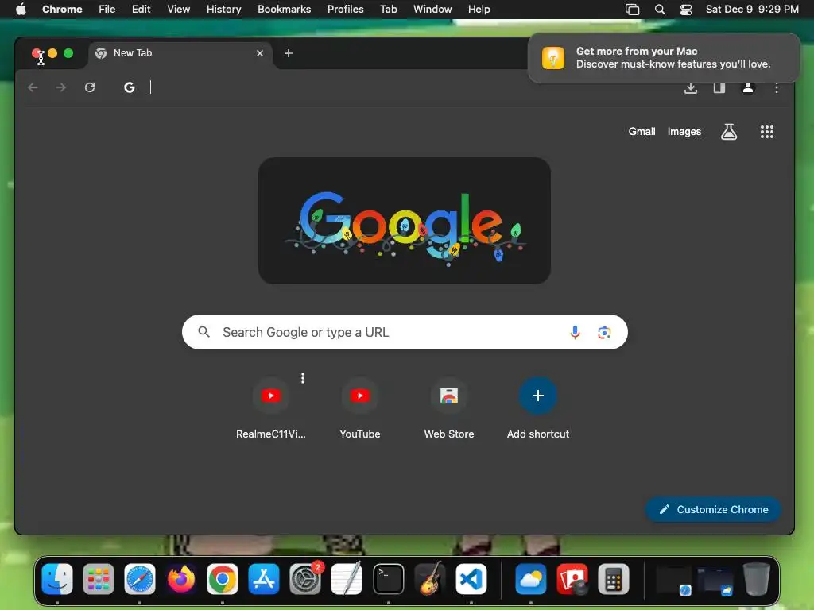Search by image with Google Lens icon
Screen dimensions: 814x610
coord(604,332)
